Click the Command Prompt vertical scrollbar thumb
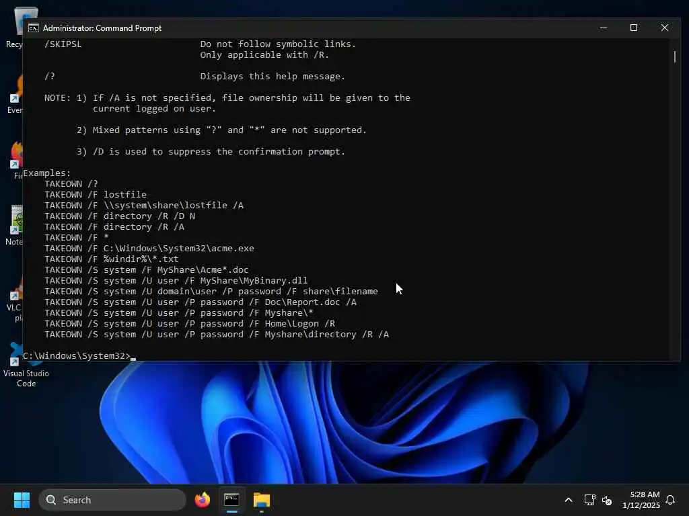689x516 pixels. (674, 56)
